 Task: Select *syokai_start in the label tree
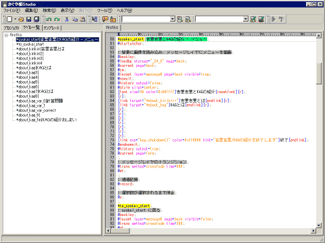click(58, 39)
